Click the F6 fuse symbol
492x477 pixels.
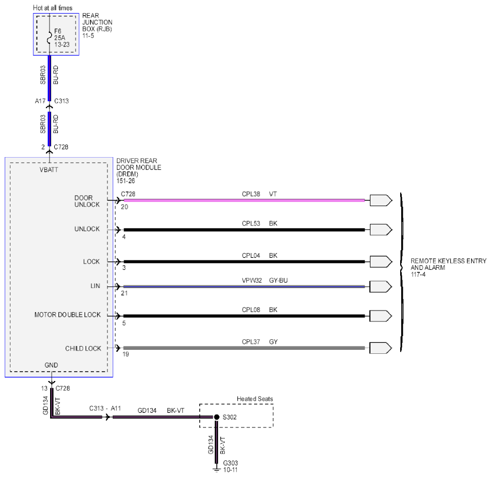click(x=49, y=38)
